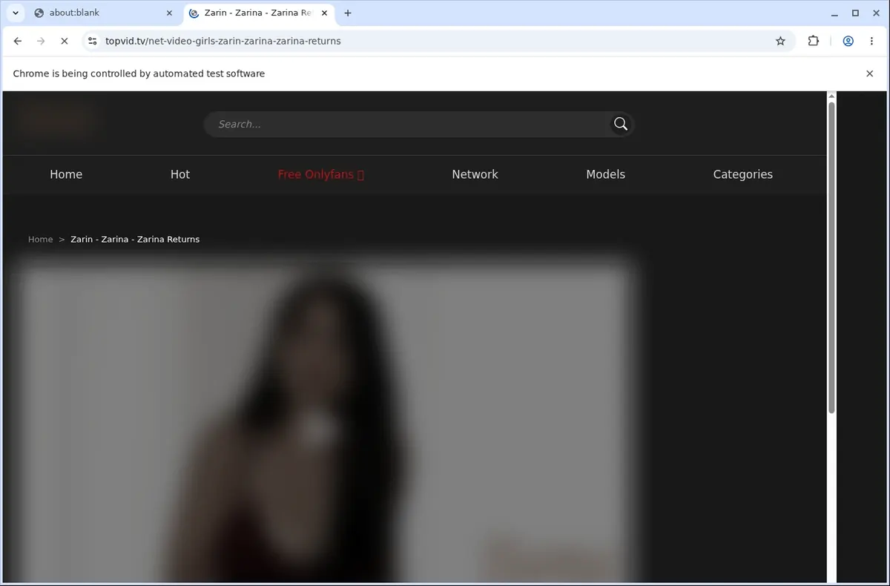Open the Hot menu item

[180, 174]
